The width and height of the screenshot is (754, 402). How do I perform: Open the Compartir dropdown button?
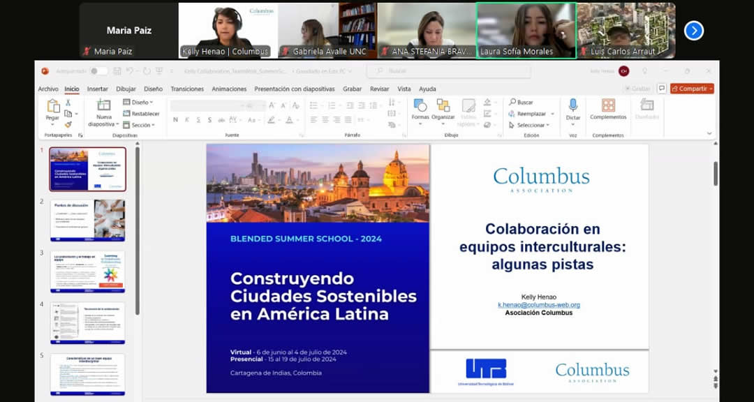click(692, 89)
